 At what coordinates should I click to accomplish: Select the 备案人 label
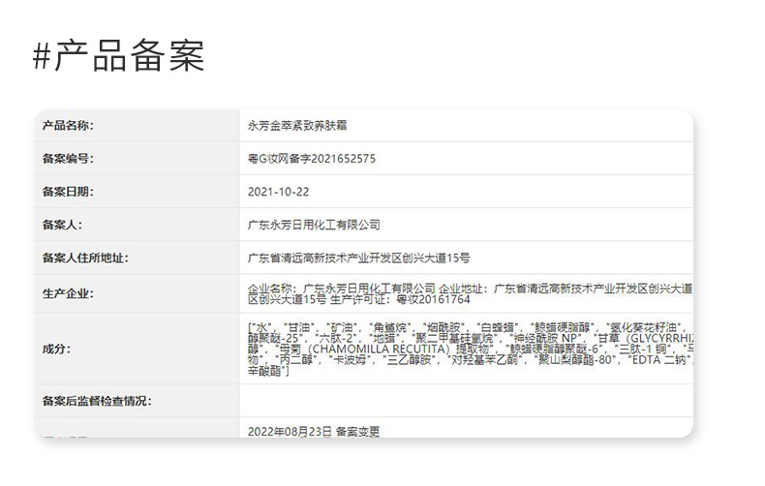[x=62, y=225]
